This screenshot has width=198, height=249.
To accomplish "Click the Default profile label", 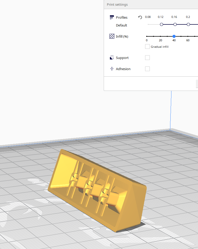I will point(121,25).
